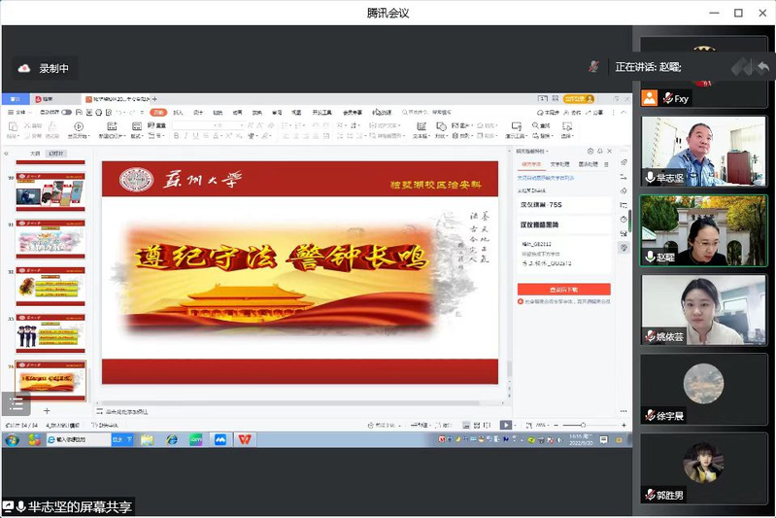Open WPS Office from the Windows taskbar

tap(244, 439)
